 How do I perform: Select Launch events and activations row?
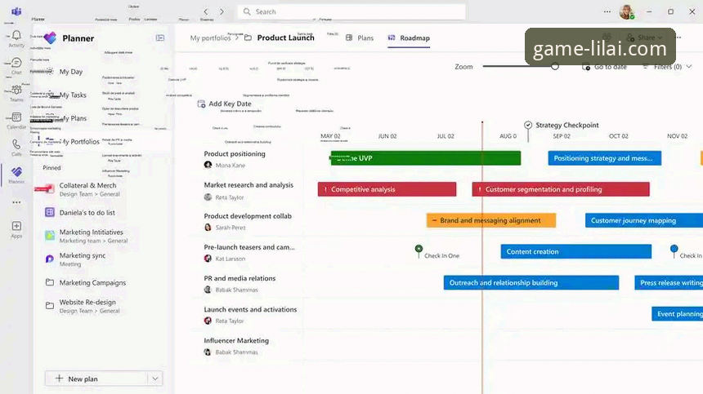tap(250, 309)
